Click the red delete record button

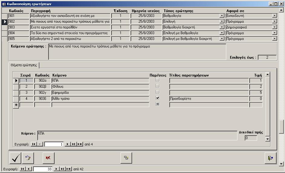(x=48, y=158)
